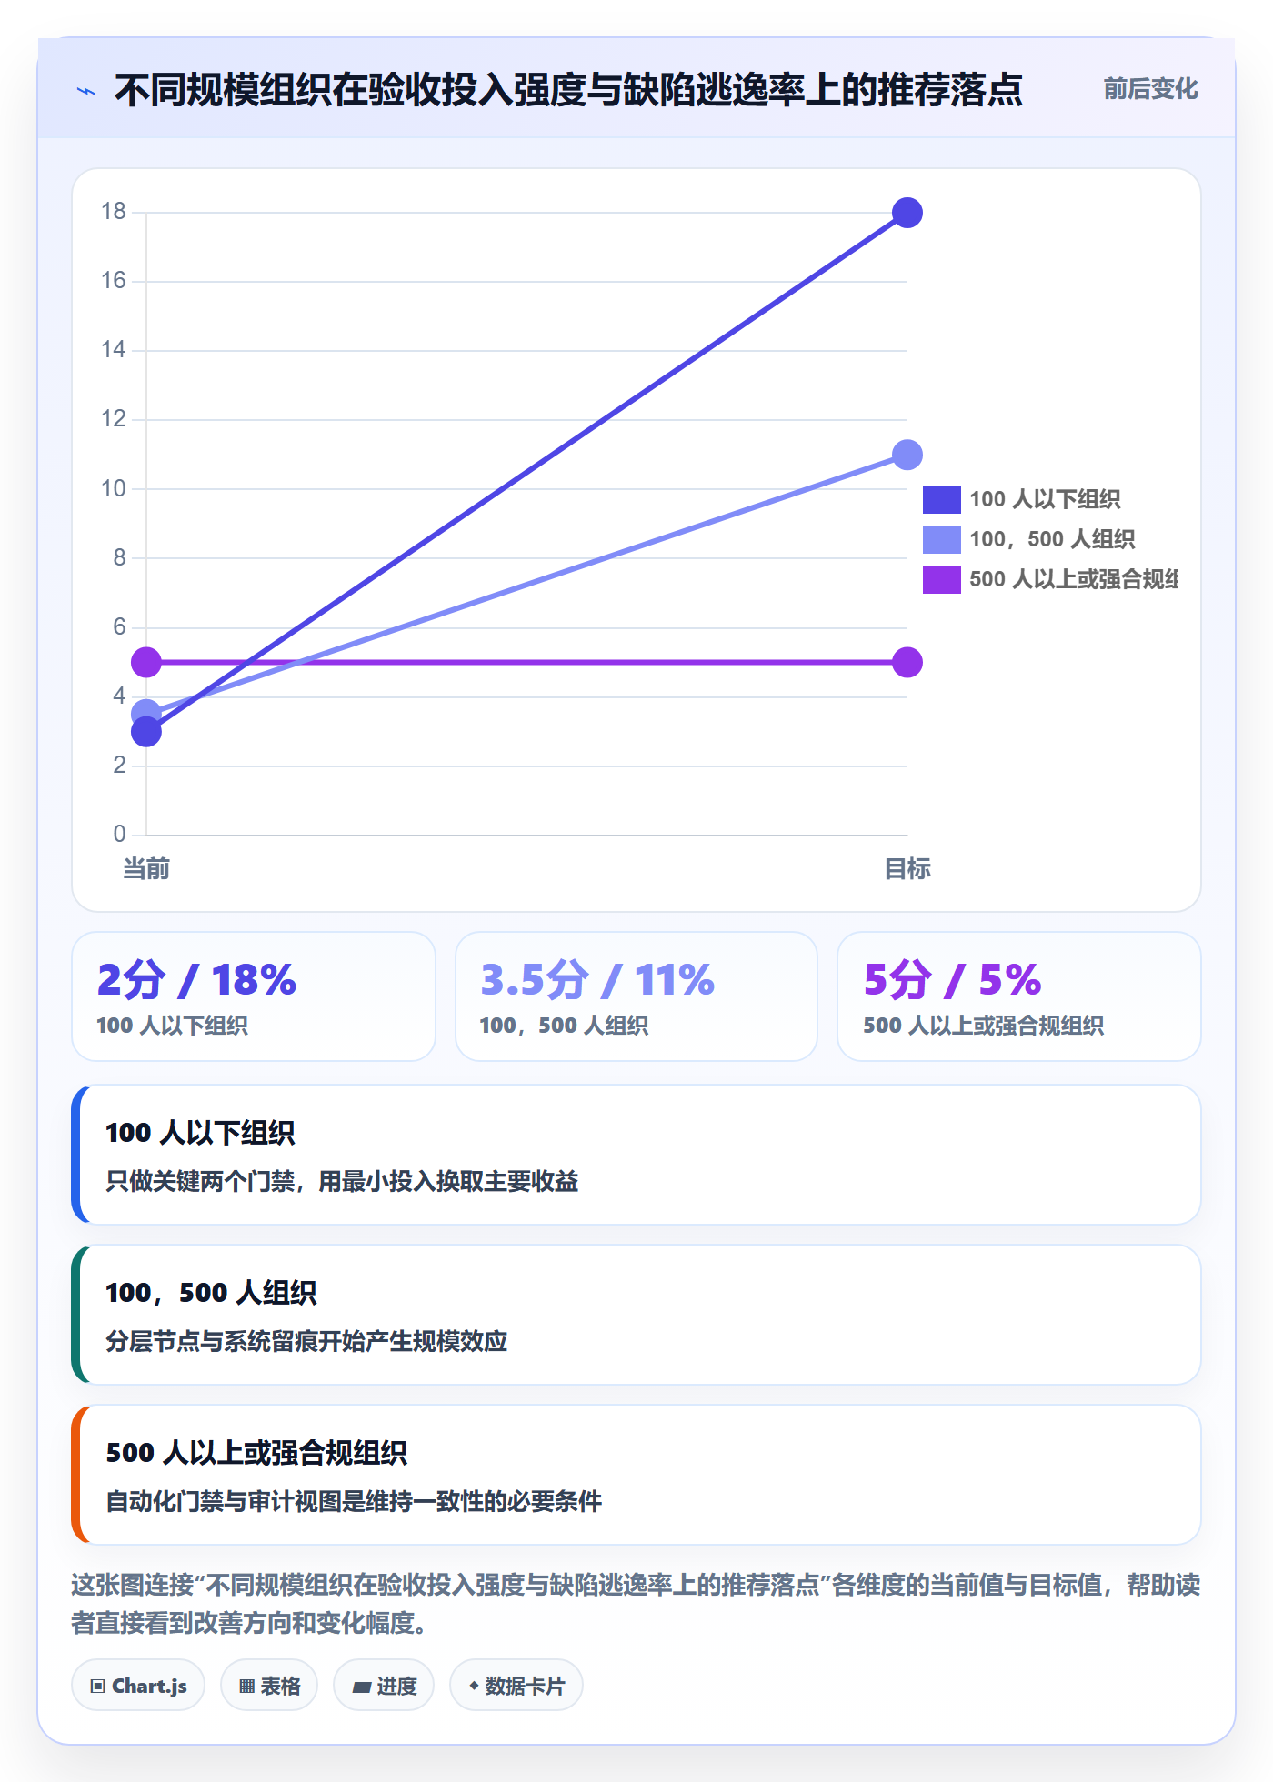Click the purple current data point at 5
Image resolution: width=1273 pixels, height=1782 pixels.
pos(146,663)
